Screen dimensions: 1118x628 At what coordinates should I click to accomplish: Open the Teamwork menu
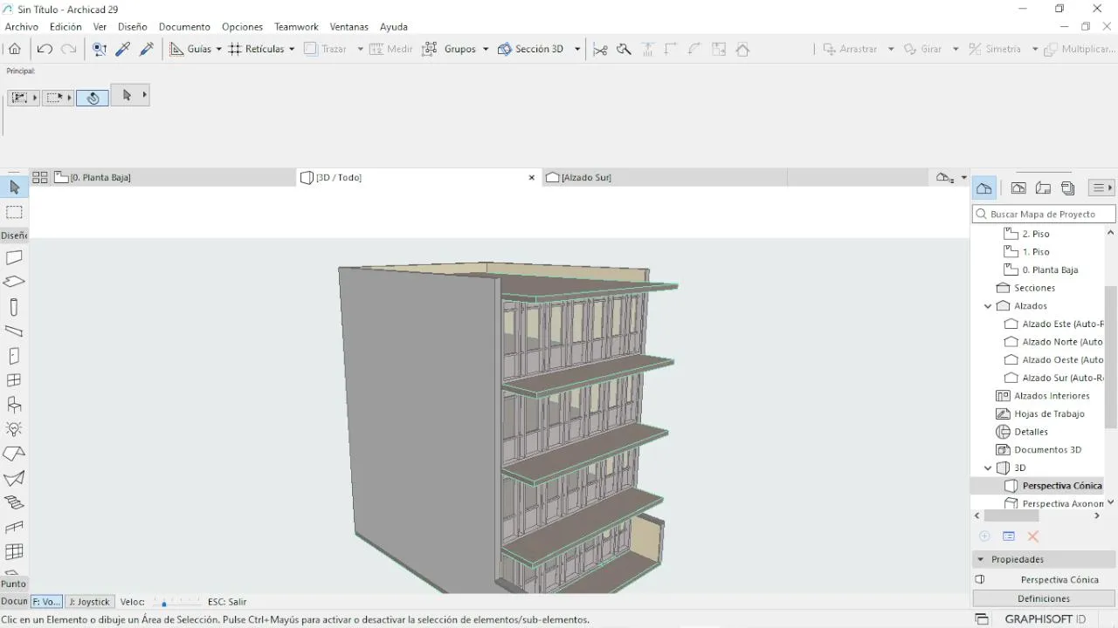[x=296, y=27]
